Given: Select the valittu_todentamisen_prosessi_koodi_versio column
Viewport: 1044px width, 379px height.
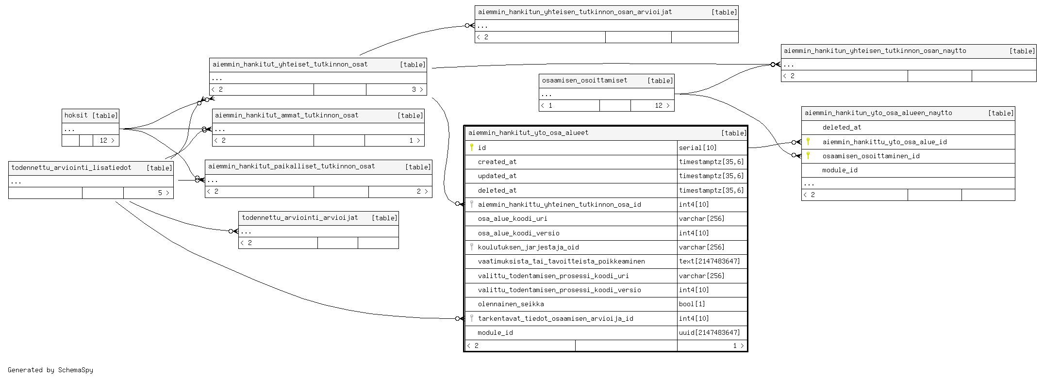Looking at the screenshot, I should 559,290.
